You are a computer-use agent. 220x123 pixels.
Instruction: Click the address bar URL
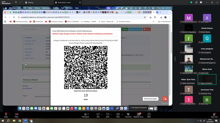point(45,17)
